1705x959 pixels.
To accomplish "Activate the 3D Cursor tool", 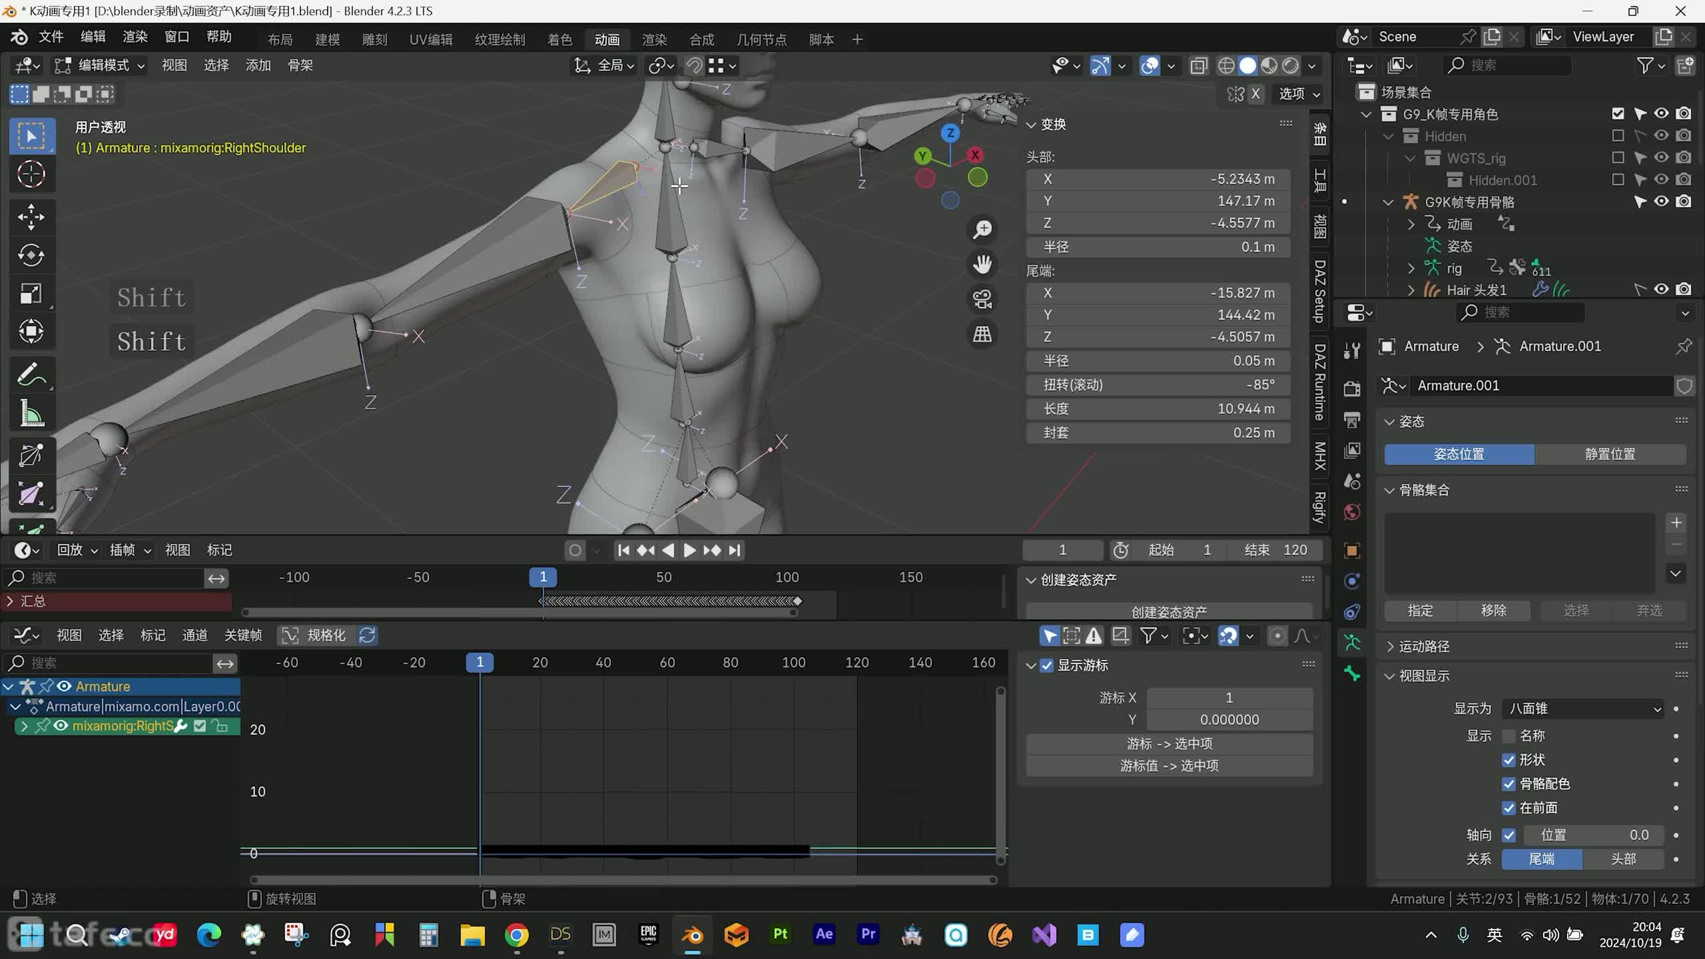I will pos(31,174).
